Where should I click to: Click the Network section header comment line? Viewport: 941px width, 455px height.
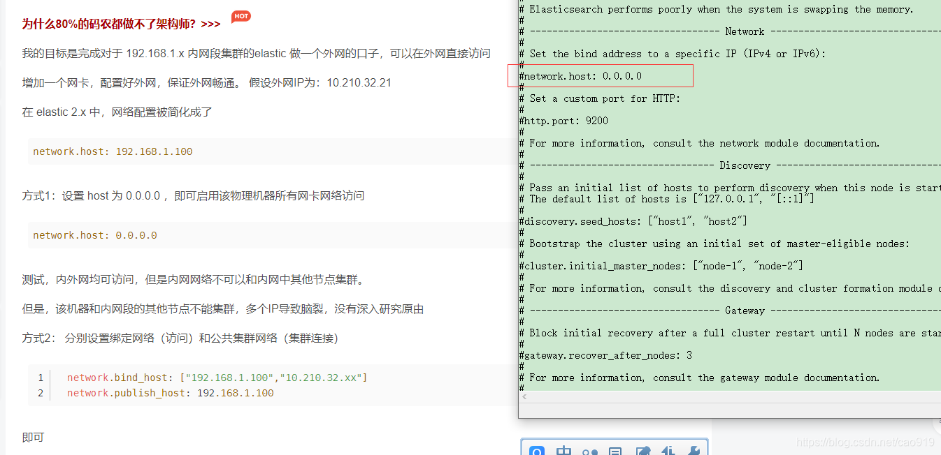[x=730, y=31]
